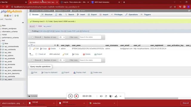Open the Structure tab

pyautogui.click(x=47, y=15)
